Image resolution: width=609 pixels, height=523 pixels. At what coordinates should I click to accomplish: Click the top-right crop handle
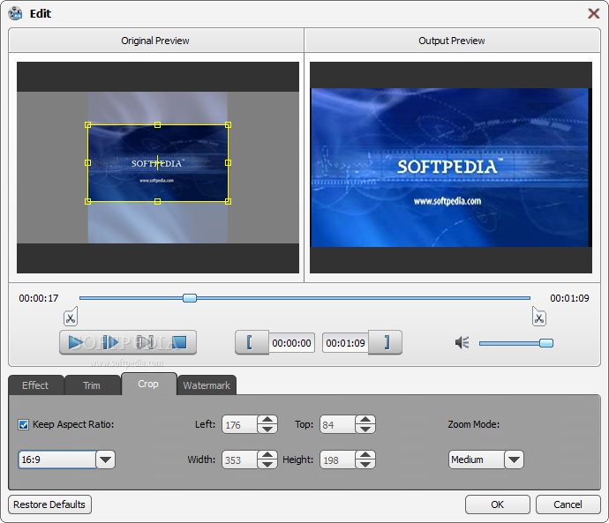point(228,125)
